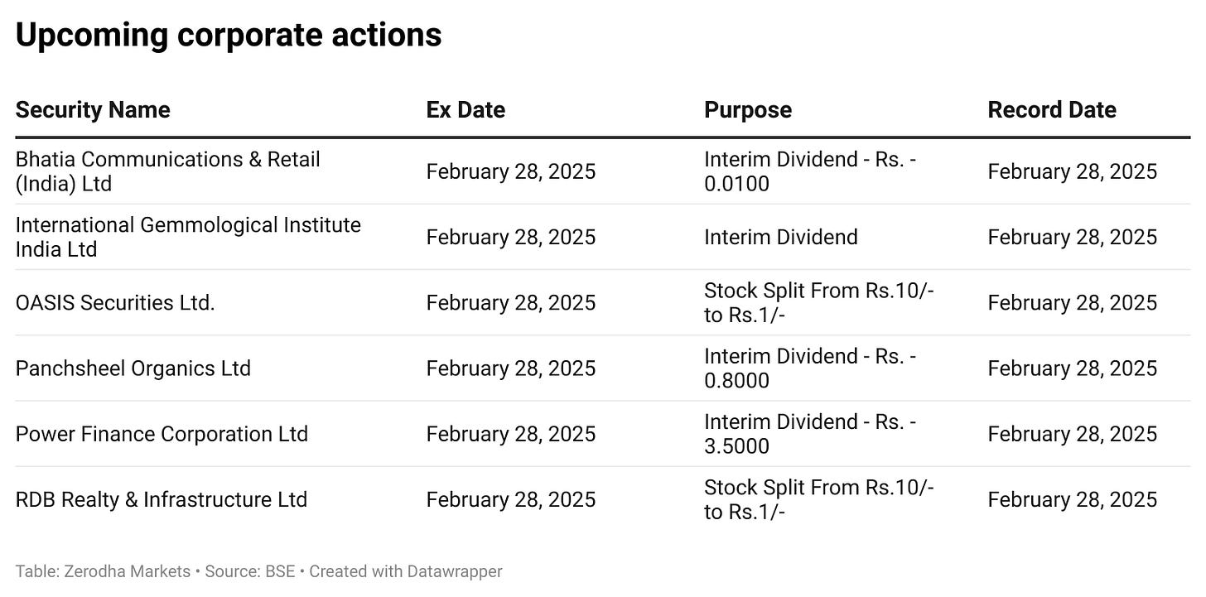Click the Purpose column header
Viewport: 1206px width, 597px height.
tap(748, 110)
